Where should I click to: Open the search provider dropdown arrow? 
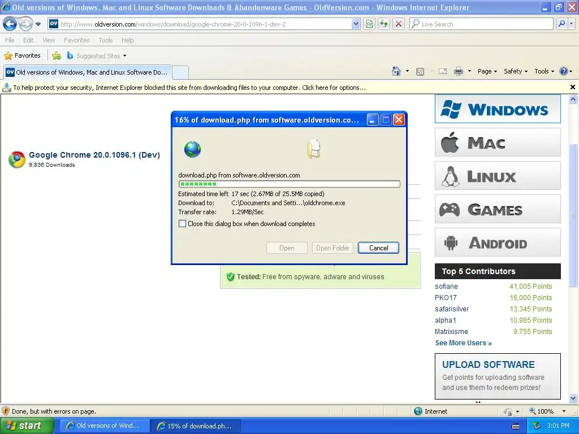click(x=572, y=24)
